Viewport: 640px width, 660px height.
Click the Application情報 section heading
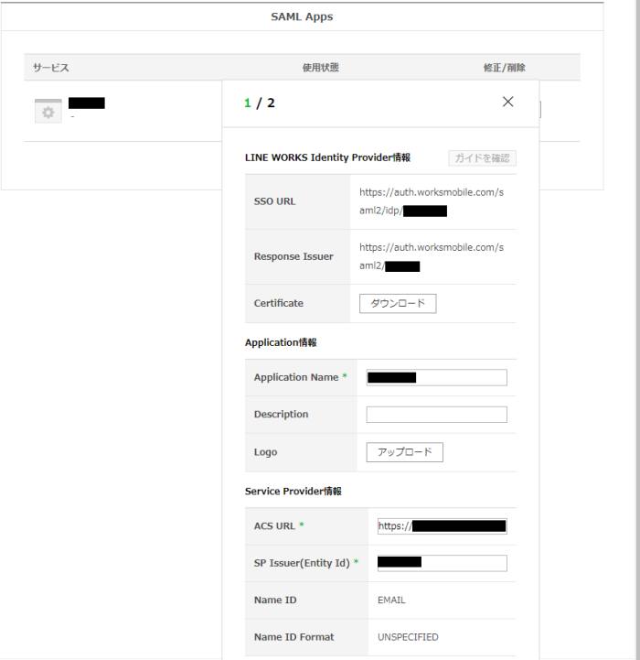[281, 342]
